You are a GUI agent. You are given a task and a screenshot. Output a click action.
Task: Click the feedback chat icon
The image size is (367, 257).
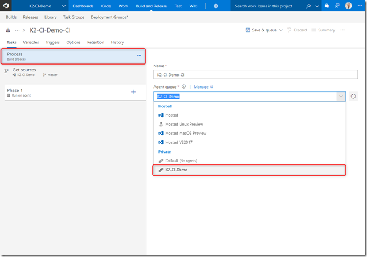pos(337,6)
